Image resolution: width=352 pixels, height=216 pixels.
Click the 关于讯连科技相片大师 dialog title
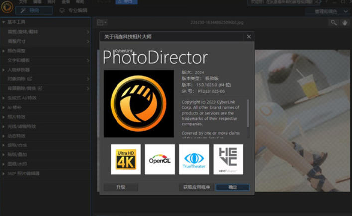[x=128, y=36]
